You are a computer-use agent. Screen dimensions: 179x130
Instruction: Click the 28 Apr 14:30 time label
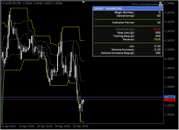pyautogui.click(x=62, y=126)
